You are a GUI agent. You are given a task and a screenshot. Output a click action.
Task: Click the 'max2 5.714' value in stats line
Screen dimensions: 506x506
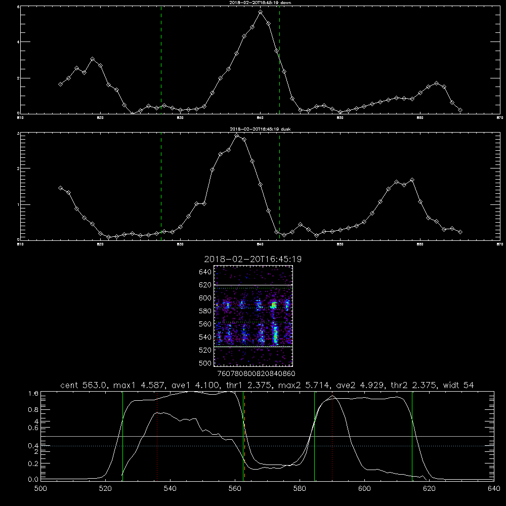[x=304, y=385]
